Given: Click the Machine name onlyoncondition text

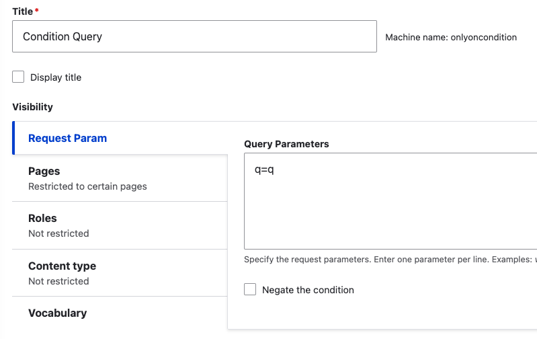Looking at the screenshot, I should pos(451,37).
